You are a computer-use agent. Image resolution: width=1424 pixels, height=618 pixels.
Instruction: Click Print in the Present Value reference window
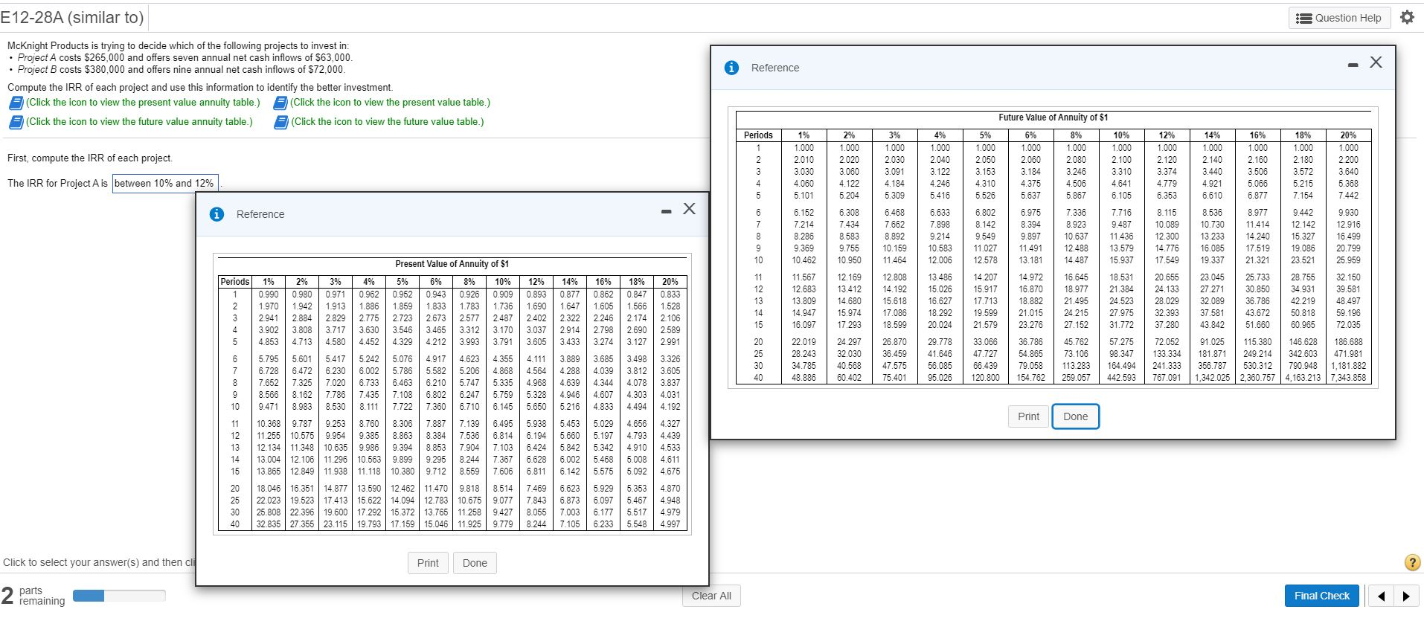(x=428, y=563)
